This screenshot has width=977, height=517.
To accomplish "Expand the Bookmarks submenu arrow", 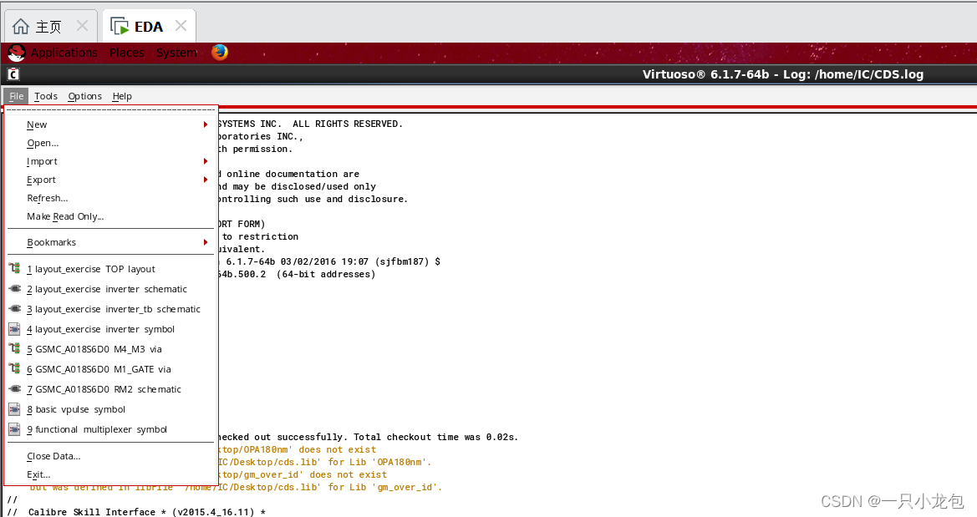I will (x=206, y=242).
